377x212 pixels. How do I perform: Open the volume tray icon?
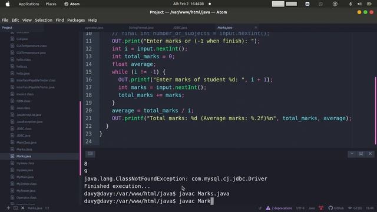359,4
